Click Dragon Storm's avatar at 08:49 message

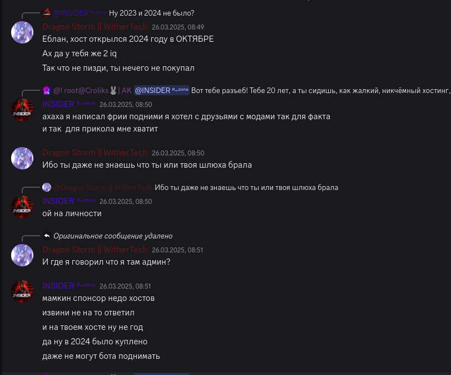click(x=22, y=32)
